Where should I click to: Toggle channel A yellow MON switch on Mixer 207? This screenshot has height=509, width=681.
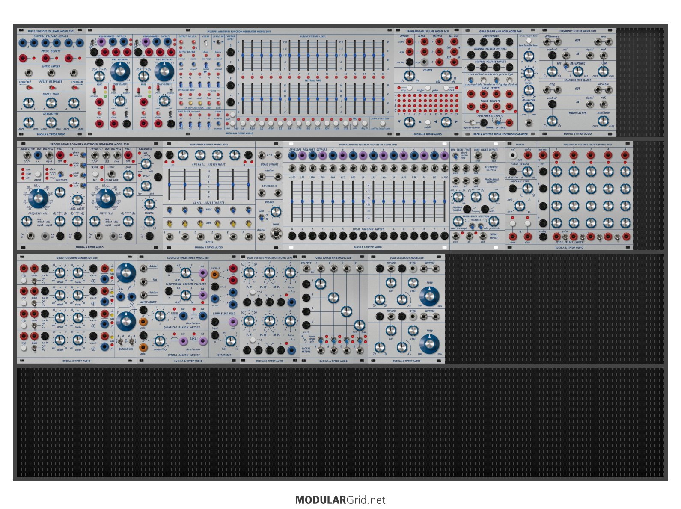[170, 223]
